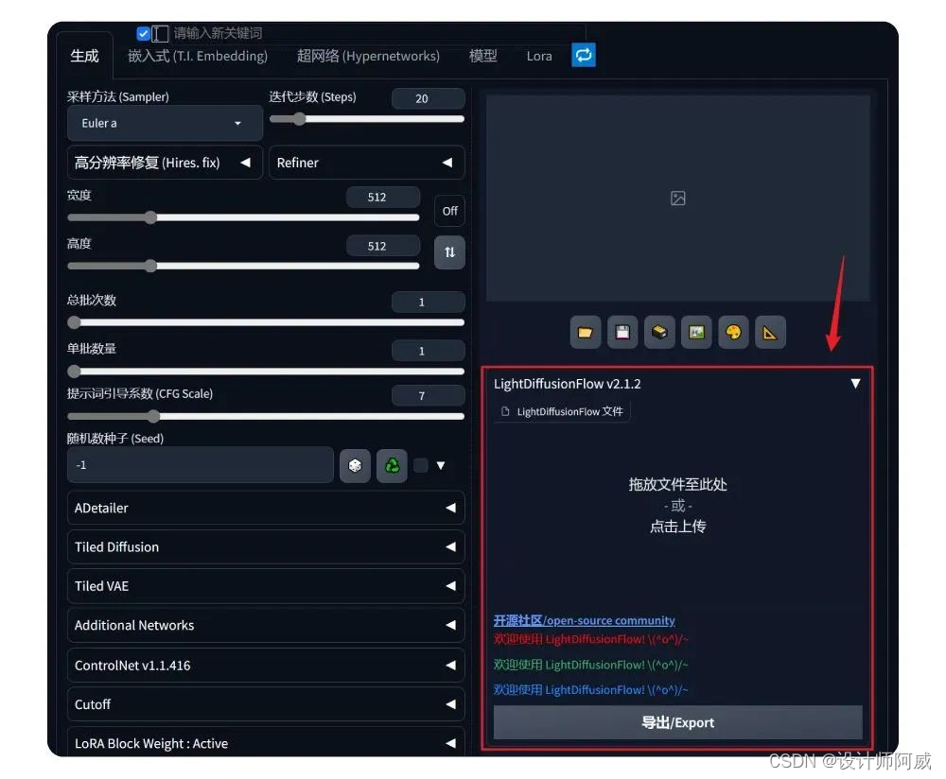This screenshot has height=779, width=946.
Task: Expand the ADetailer panel
Action: tap(266, 508)
